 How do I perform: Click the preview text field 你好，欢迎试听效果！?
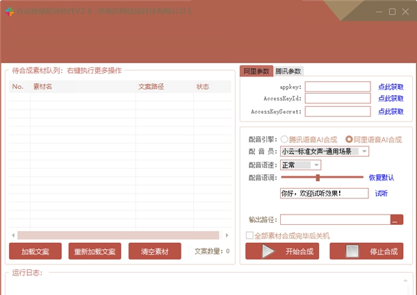click(324, 193)
